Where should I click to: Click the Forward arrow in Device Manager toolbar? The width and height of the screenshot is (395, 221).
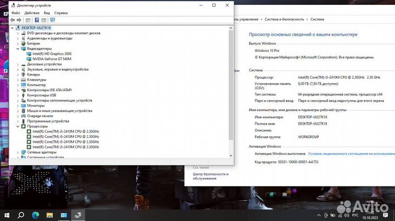[19, 20]
